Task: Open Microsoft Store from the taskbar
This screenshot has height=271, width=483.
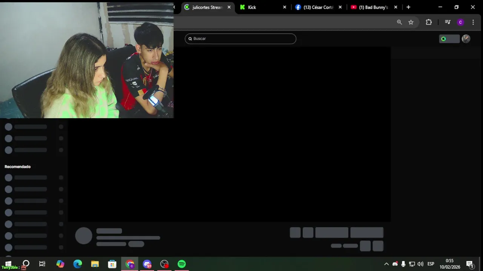Action: (x=112, y=264)
